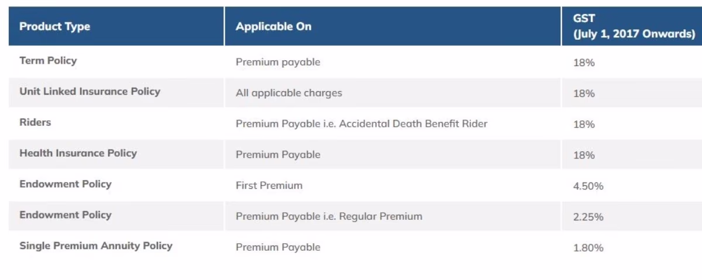This screenshot has width=702, height=280.
Task: Click the 4.50% GST rate
Action: (588, 186)
